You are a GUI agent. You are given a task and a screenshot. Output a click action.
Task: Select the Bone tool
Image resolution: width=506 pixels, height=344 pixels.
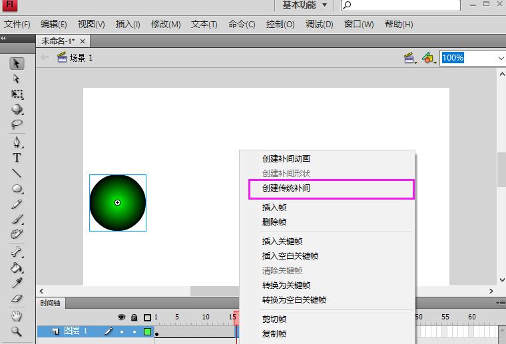tap(17, 252)
